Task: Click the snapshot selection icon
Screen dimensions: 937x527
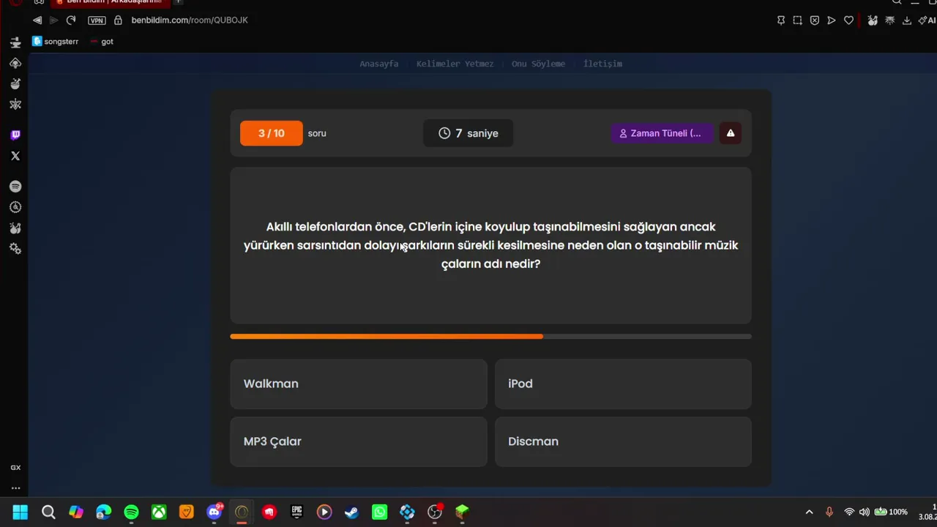Action: click(798, 20)
